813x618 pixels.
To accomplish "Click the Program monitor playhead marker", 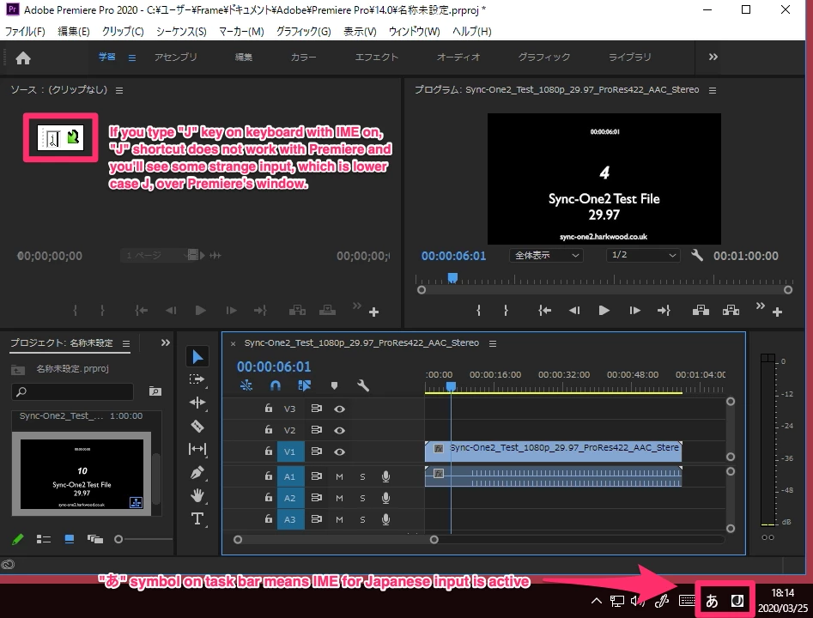I will [452, 278].
